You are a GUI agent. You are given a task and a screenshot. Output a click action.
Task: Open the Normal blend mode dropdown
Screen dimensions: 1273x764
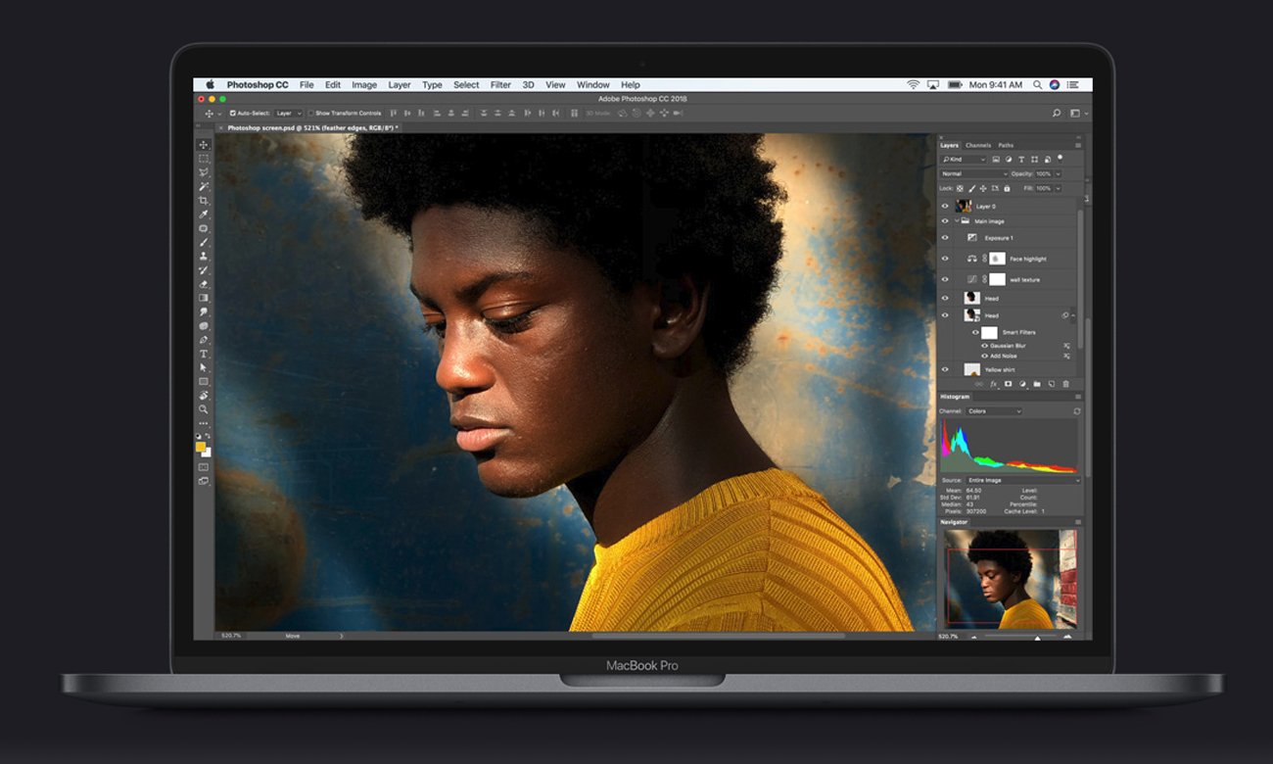tap(974, 173)
